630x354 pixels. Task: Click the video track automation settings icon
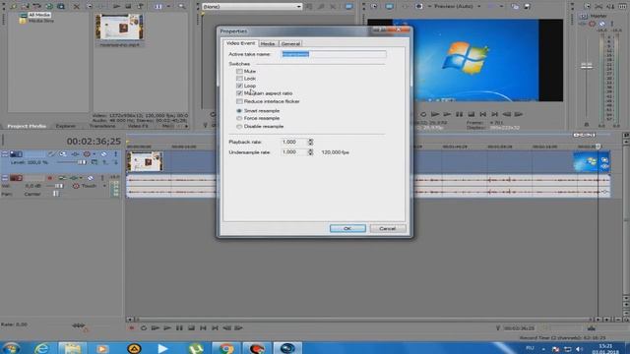coord(87,154)
